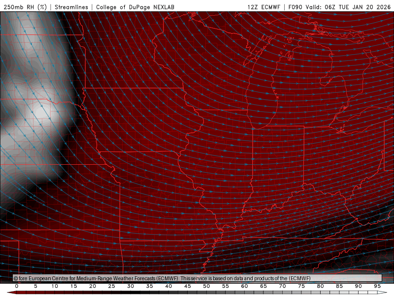Click the '12Z ECMWF' model run label
The width and height of the screenshot is (394, 295).
tap(263, 7)
